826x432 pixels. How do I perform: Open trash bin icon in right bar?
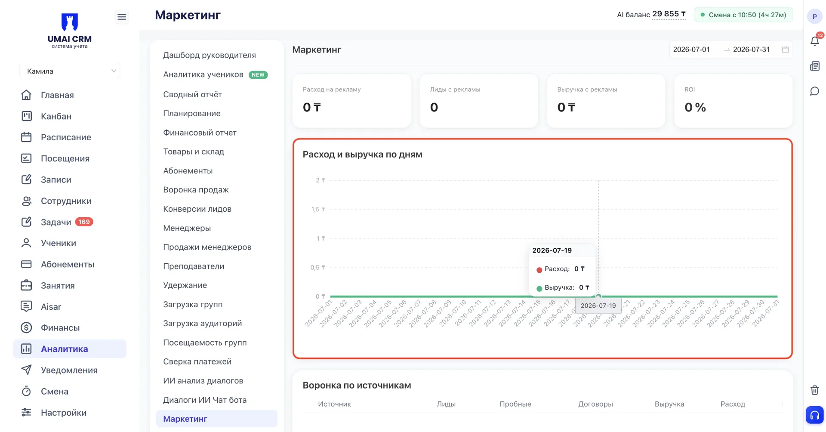click(x=815, y=390)
